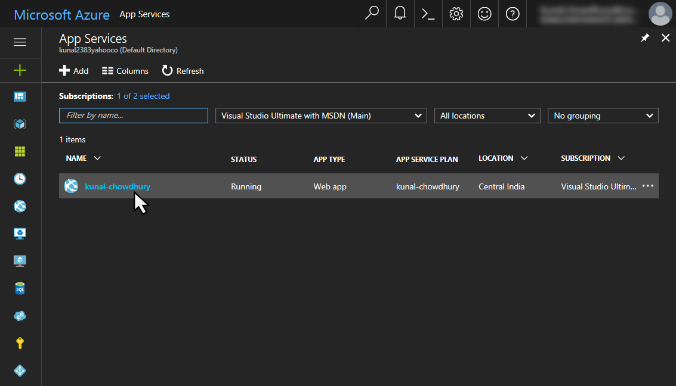Click the green plus New resource icon
676x386 pixels.
(20, 70)
